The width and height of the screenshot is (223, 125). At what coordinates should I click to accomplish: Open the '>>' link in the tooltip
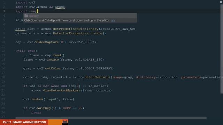point(113,20)
